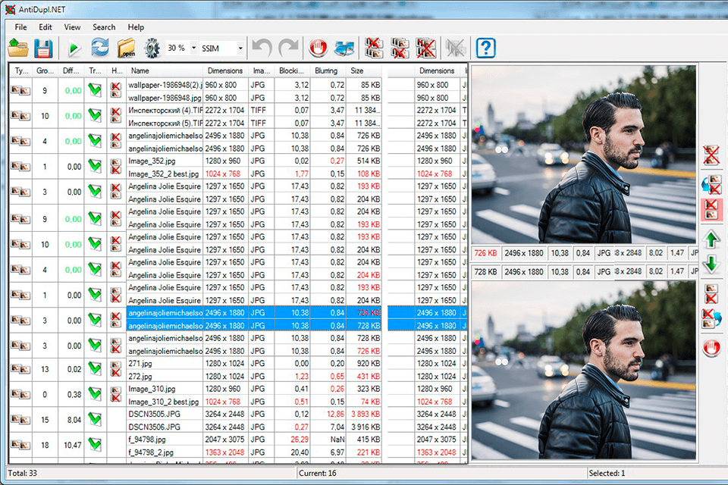The width and height of the screenshot is (728, 485).
Task: Open the 30 % threshold dropdown
Action: click(193, 48)
